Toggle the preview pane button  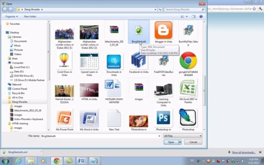[193, 16]
